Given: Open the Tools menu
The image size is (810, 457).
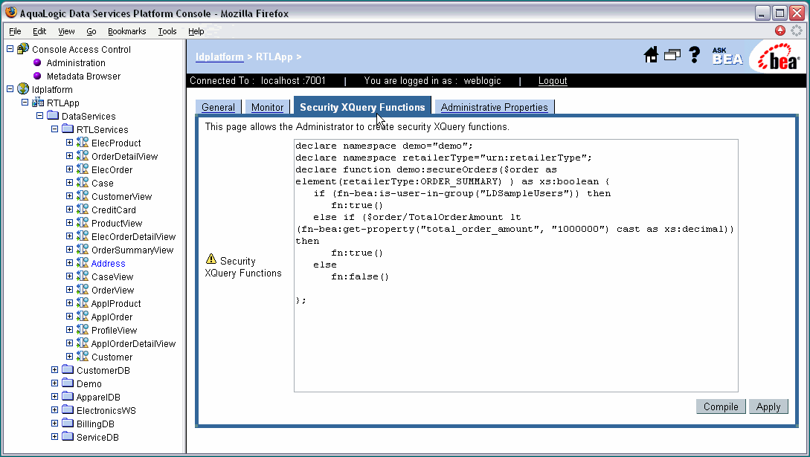Looking at the screenshot, I should (167, 31).
